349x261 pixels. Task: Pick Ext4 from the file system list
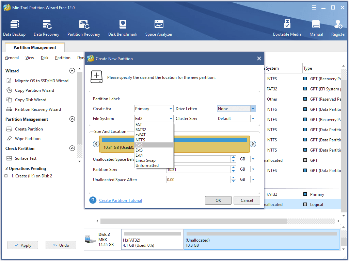[x=154, y=155]
